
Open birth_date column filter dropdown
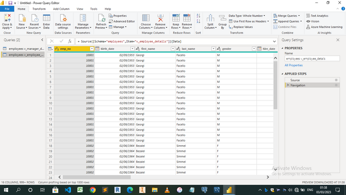click(132, 49)
